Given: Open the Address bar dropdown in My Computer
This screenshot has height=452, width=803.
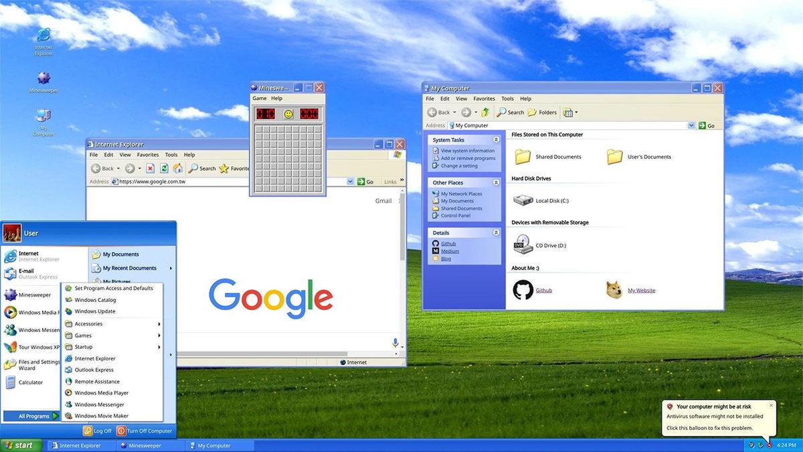Looking at the screenshot, I should pyautogui.click(x=691, y=125).
